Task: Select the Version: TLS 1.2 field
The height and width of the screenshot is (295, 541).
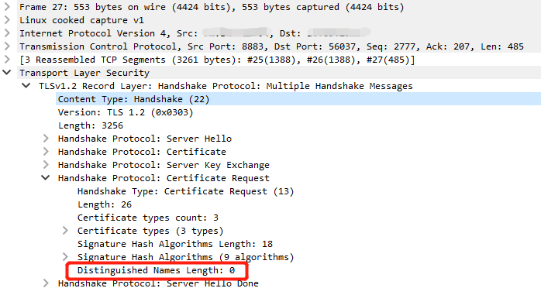Action: (x=126, y=112)
